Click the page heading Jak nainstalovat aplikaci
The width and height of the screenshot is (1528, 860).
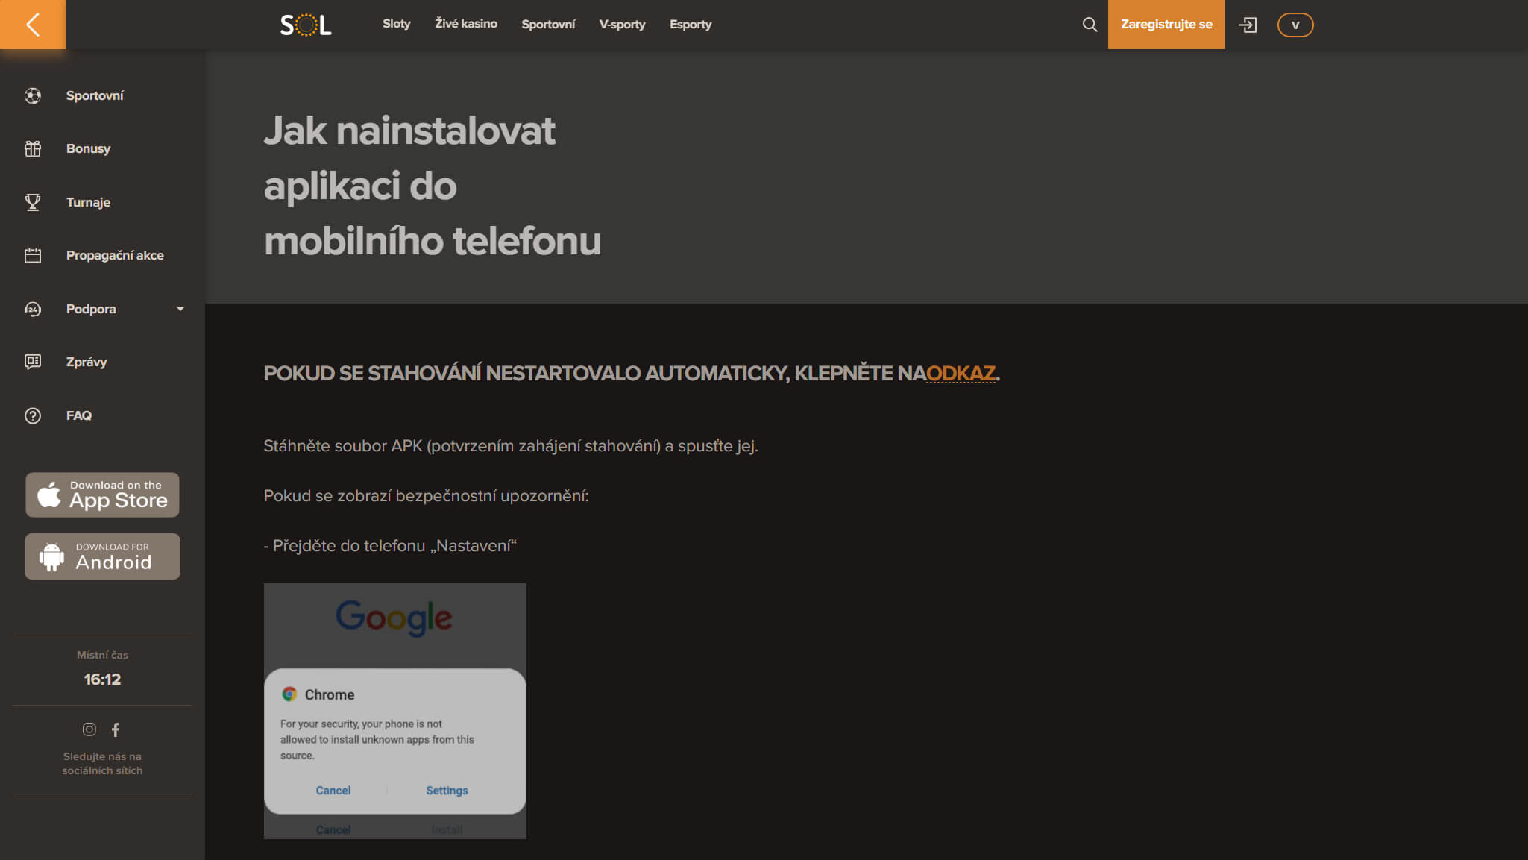[x=433, y=186]
